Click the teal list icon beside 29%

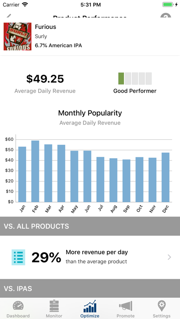pos(18,258)
